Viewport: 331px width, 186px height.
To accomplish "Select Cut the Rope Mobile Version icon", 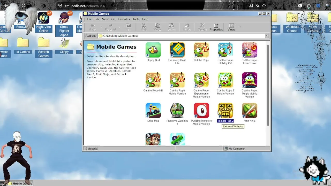I will [x=177, y=80].
